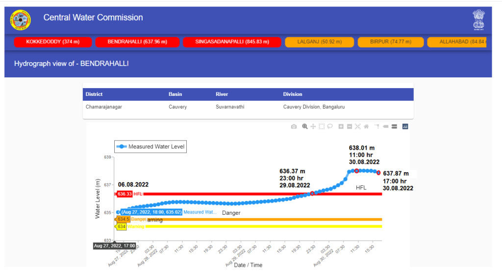Choose the Box Select tool
This screenshot has width=502, height=274.
click(322, 127)
